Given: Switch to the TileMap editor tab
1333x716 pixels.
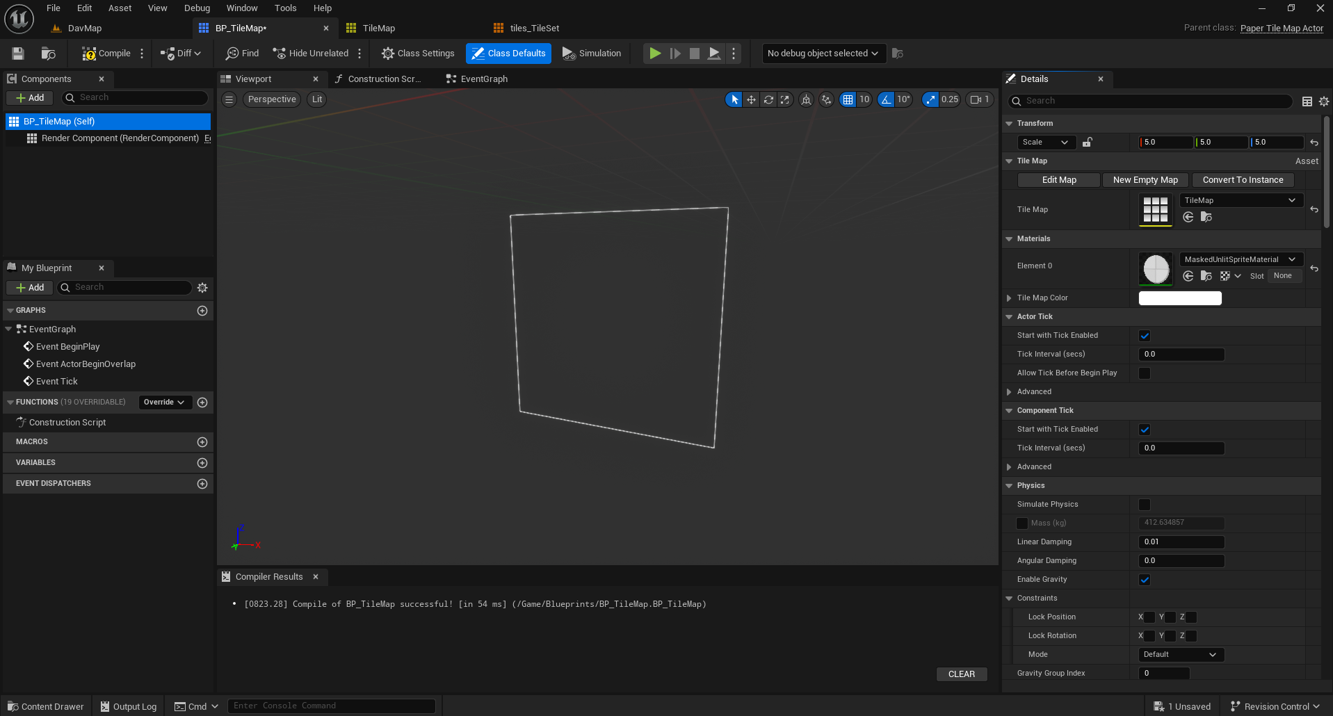Looking at the screenshot, I should (379, 29).
